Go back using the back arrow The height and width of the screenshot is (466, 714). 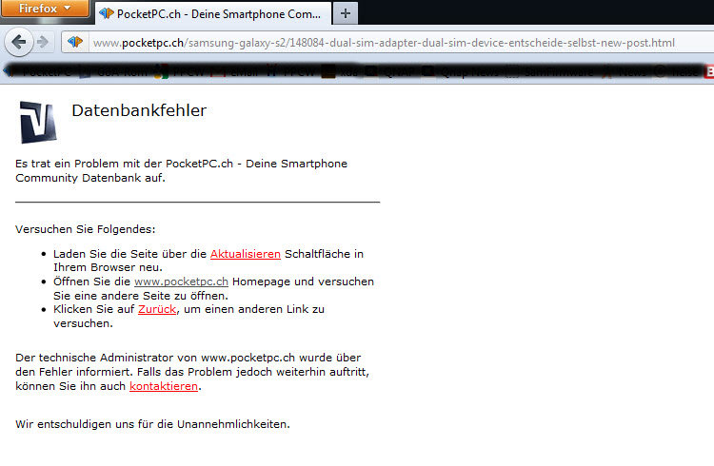click(19, 43)
